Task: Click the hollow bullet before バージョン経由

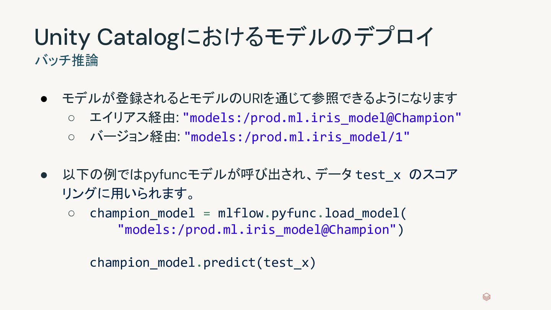Action: [72, 137]
